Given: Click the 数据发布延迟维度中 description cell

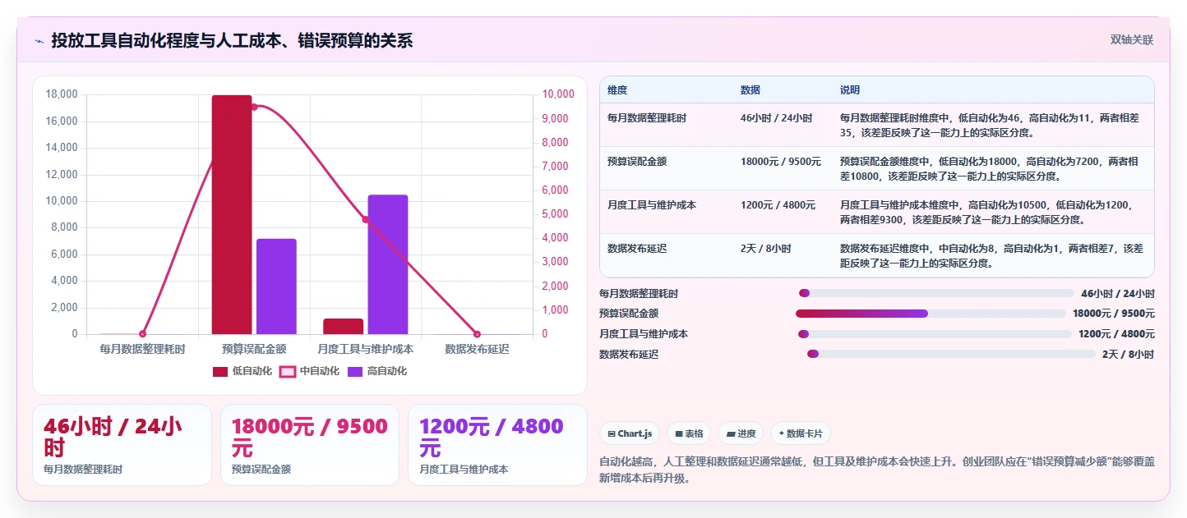Looking at the screenshot, I should pos(993,255).
